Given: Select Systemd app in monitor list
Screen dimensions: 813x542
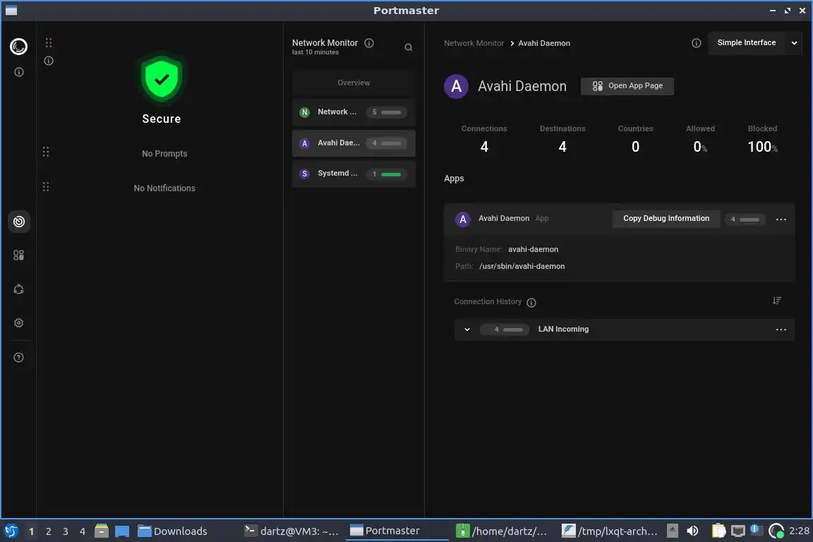Looking at the screenshot, I should (354, 174).
